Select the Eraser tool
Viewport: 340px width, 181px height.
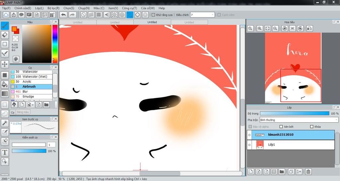5,35
